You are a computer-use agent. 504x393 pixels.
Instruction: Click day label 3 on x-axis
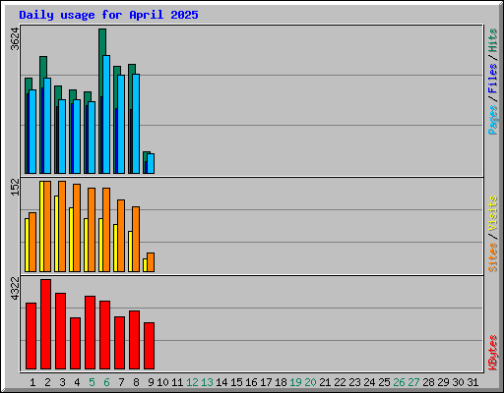click(x=62, y=382)
